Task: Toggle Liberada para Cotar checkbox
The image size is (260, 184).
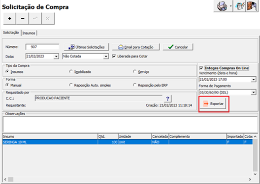Action: (114, 56)
